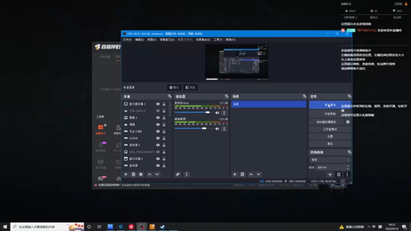Open 工具(T) menu
This screenshot has width=411, height=231.
(218, 40)
